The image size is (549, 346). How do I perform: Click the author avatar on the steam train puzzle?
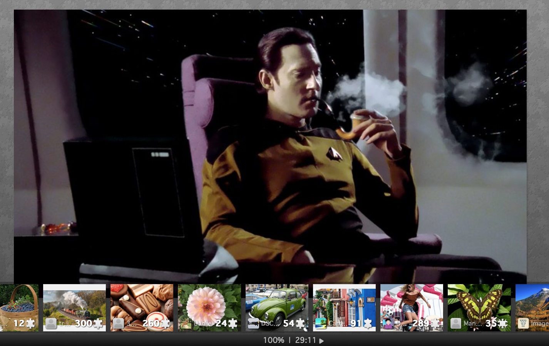pyautogui.click(x=51, y=324)
